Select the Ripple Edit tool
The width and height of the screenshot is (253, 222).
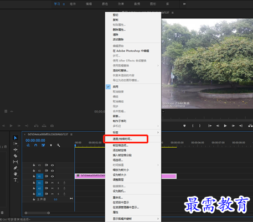pyautogui.click(x=16, y=149)
